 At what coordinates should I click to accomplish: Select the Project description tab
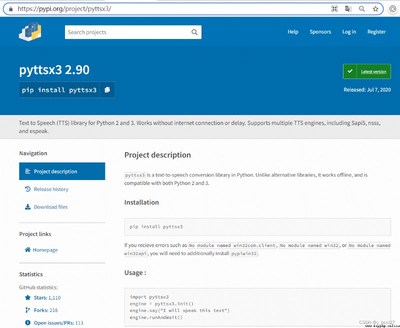(62, 171)
